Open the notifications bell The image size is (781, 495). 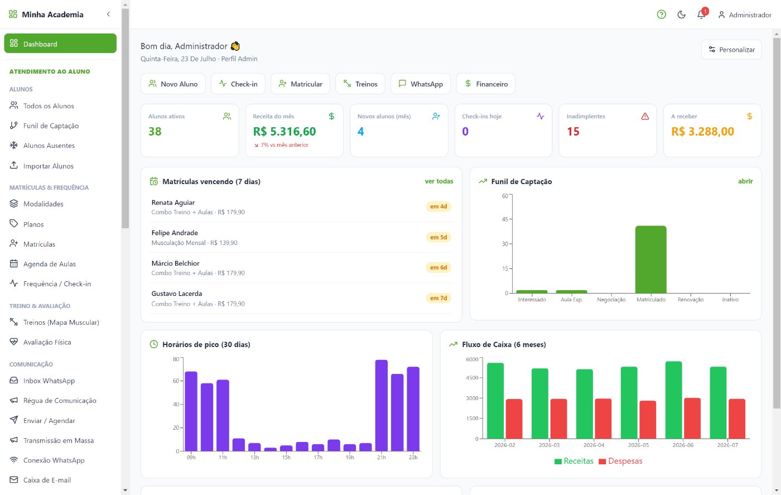(702, 15)
